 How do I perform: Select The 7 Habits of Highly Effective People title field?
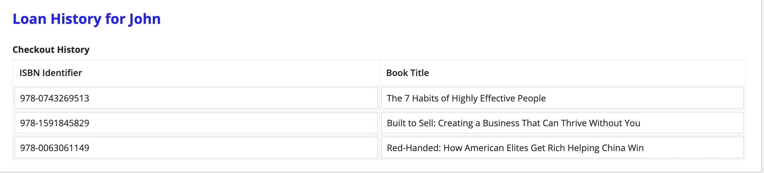click(x=562, y=98)
